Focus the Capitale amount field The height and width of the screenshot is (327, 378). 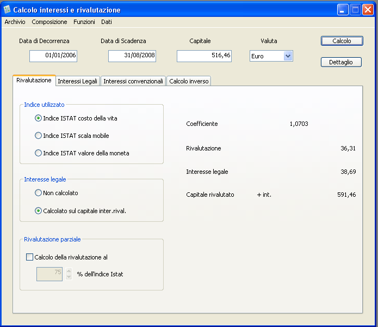click(204, 56)
